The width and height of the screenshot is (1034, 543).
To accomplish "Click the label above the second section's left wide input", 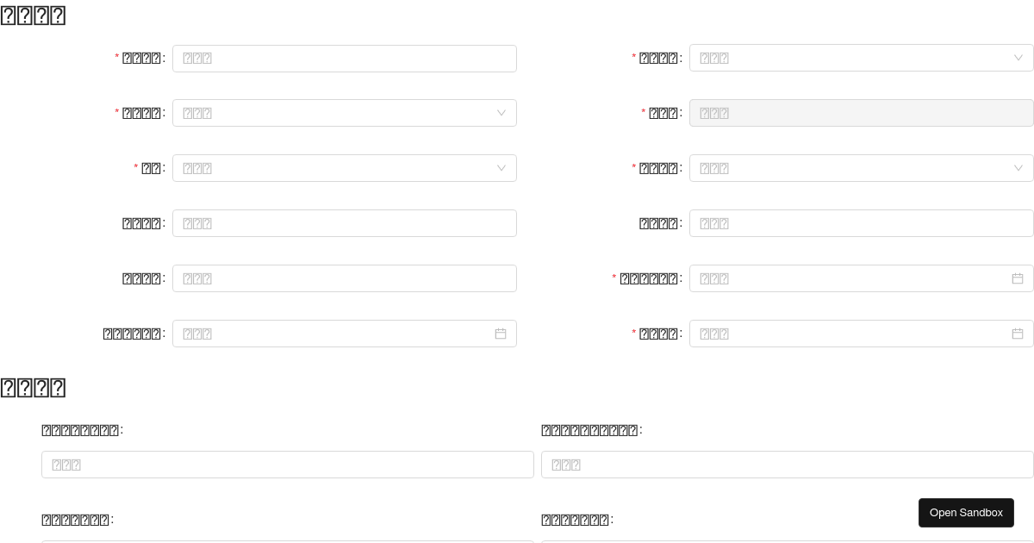I will click(80, 430).
